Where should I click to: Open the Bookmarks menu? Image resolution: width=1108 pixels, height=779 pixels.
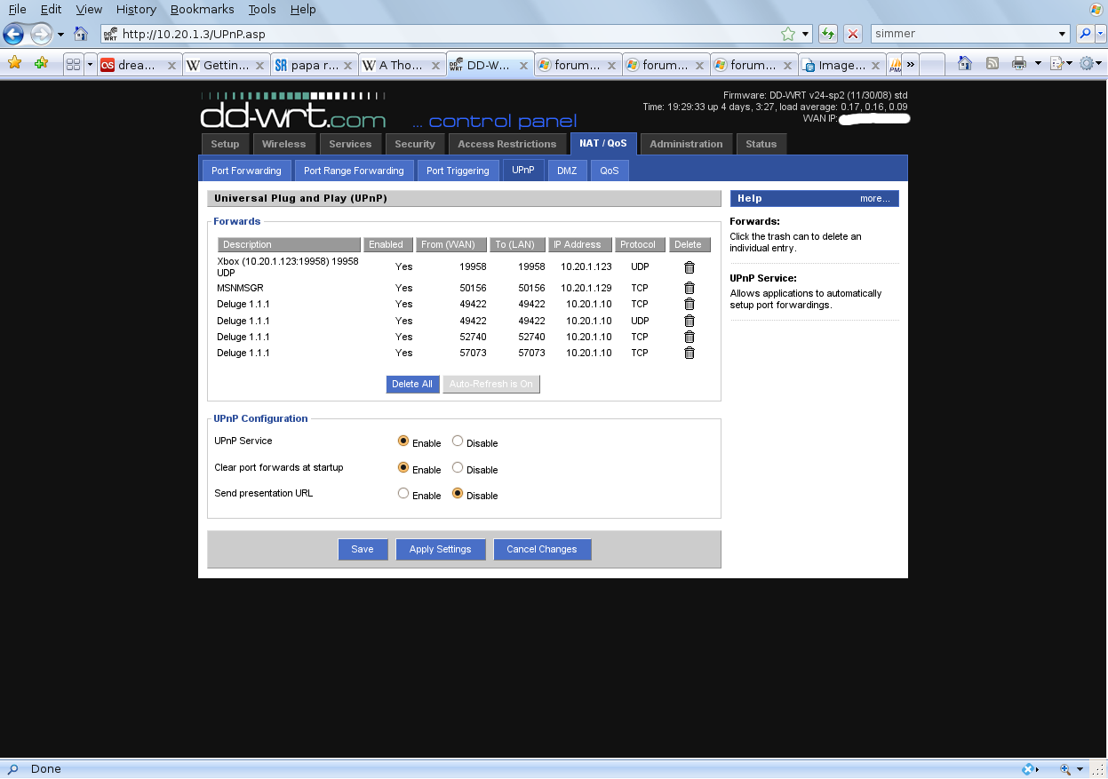pos(203,9)
